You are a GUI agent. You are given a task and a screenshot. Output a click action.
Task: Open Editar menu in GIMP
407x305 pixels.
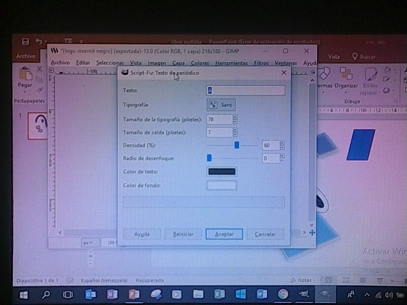coord(83,63)
